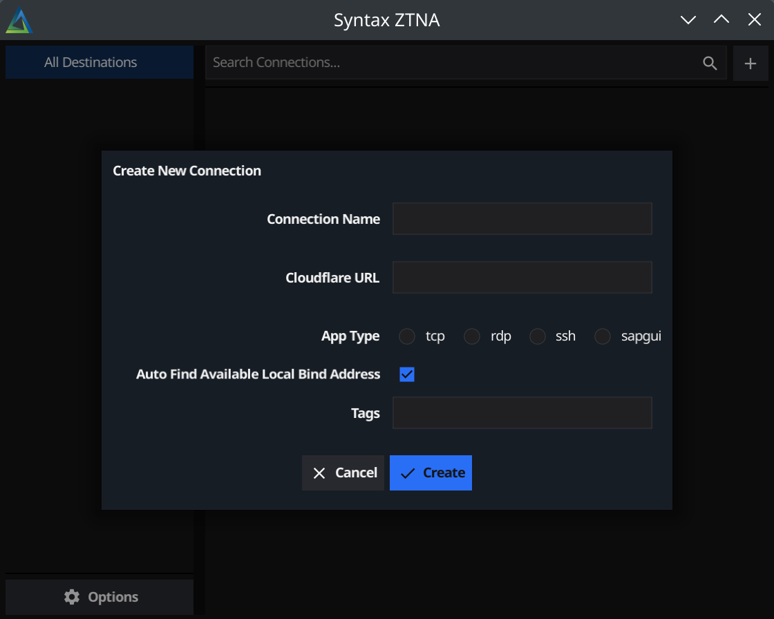
Task: Choose rdp as the app type
Action: pyautogui.click(x=472, y=336)
